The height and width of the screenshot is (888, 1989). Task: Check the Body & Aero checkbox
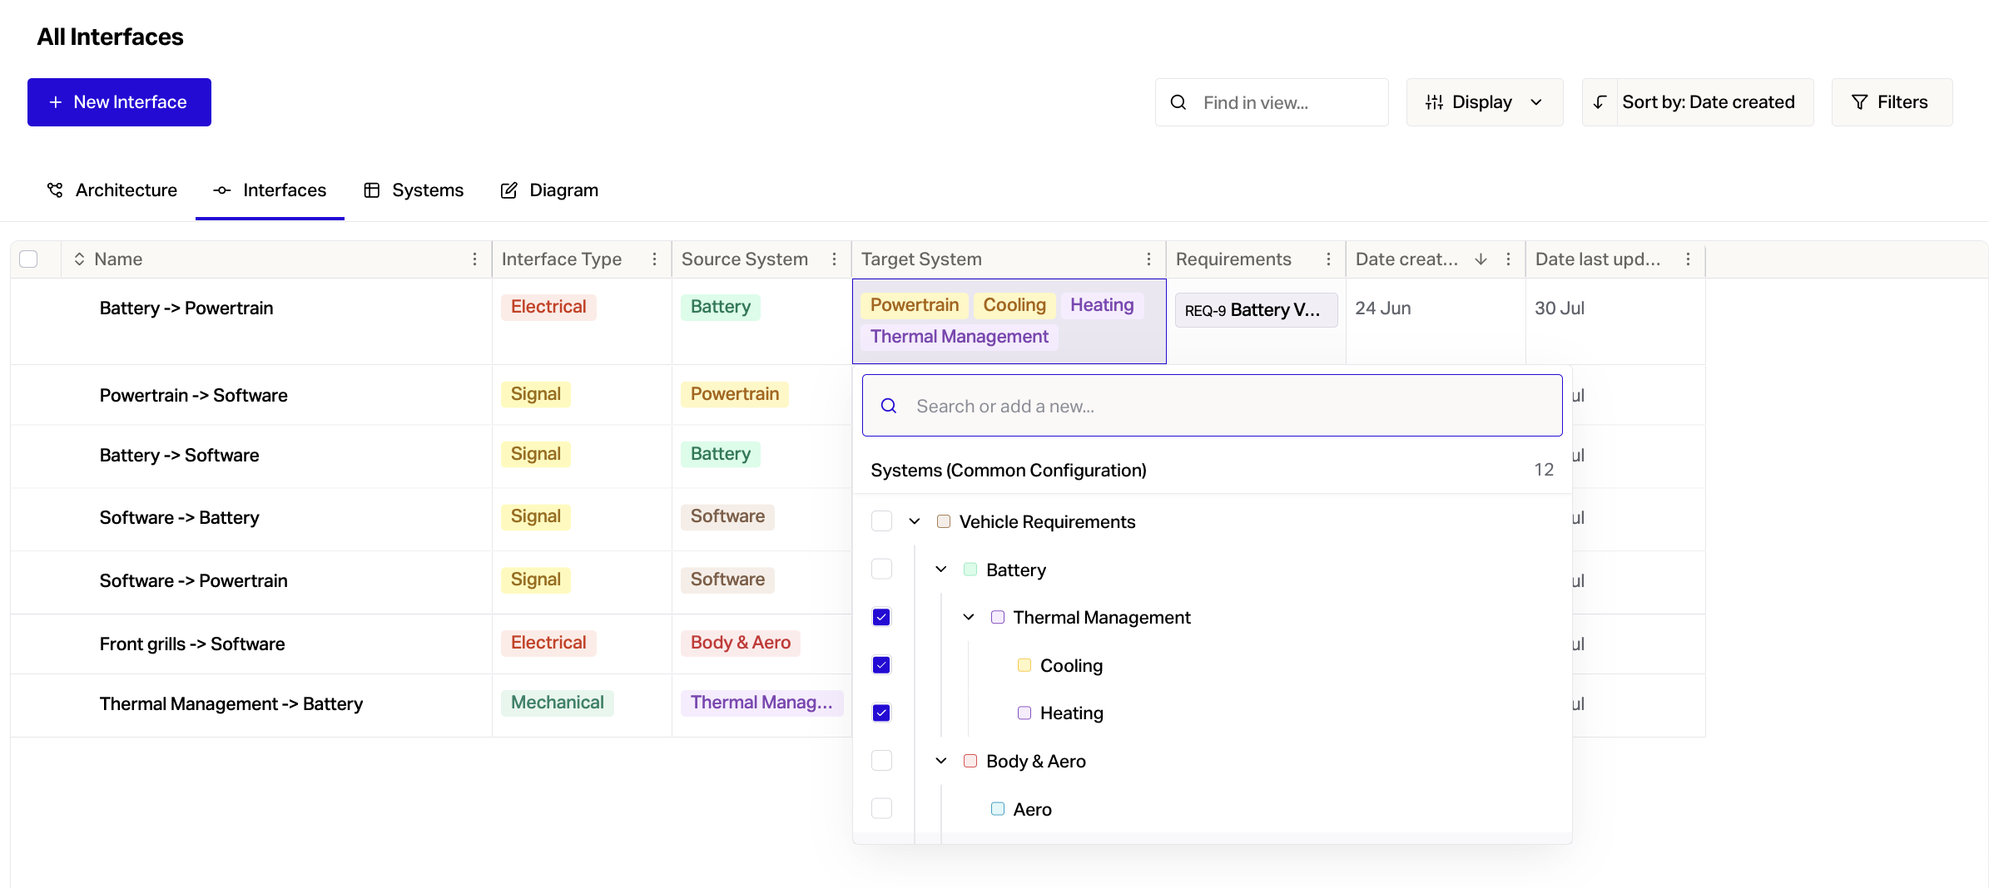click(x=881, y=761)
